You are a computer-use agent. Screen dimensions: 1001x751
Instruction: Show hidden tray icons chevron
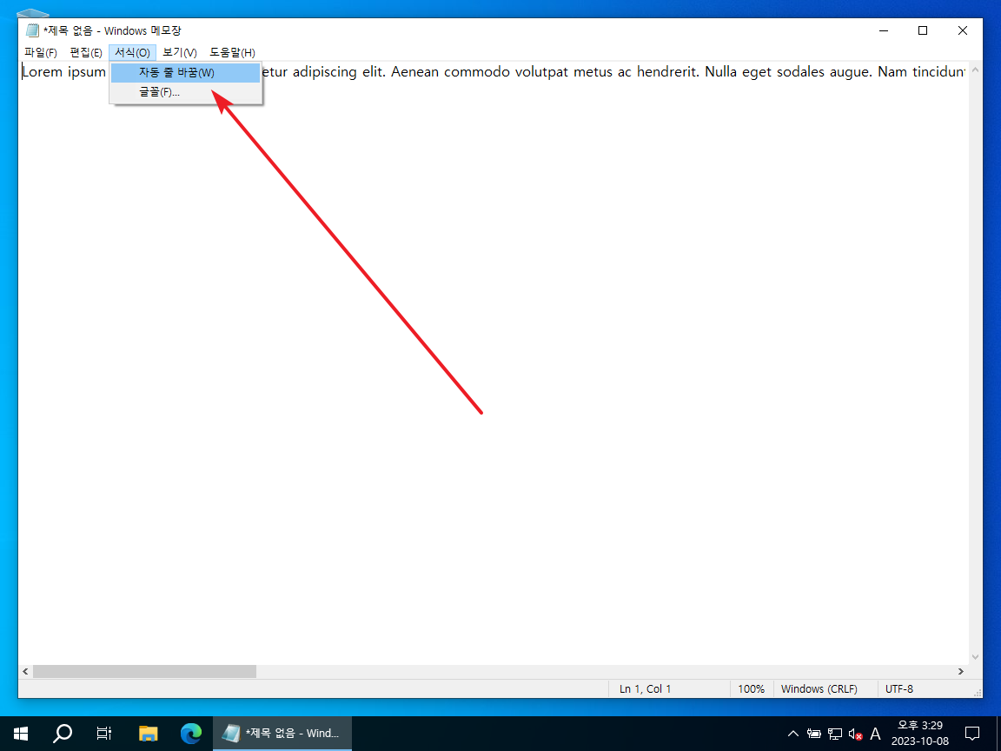792,733
